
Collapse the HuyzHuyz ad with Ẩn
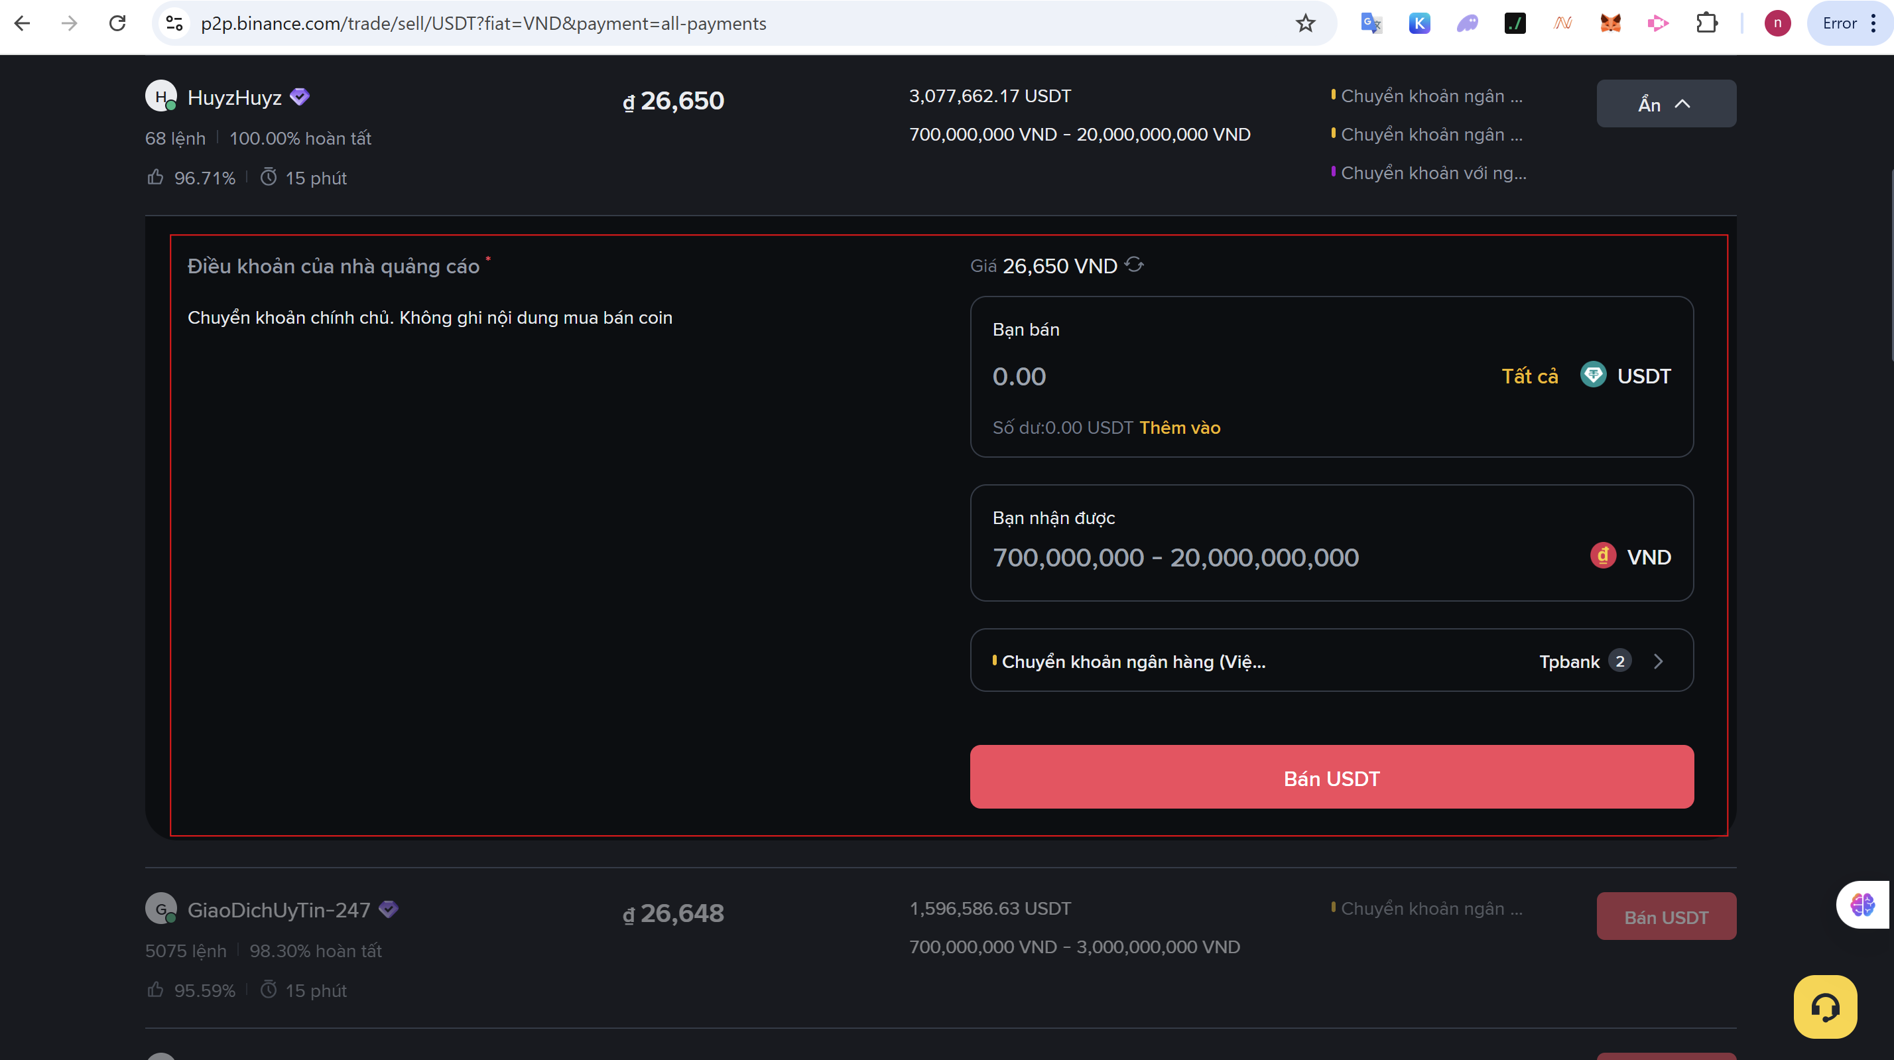tap(1665, 103)
